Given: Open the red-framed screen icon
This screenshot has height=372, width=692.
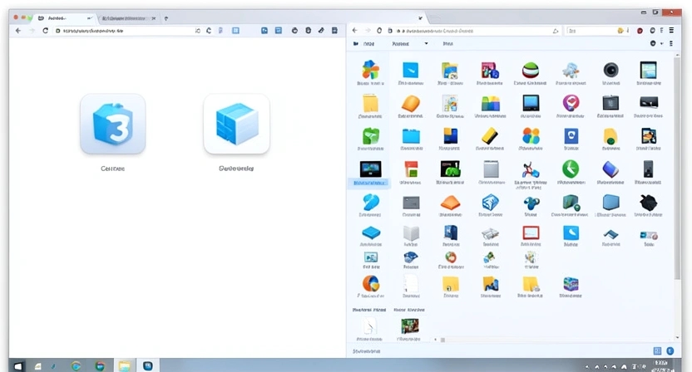Looking at the screenshot, I should coord(531,232).
